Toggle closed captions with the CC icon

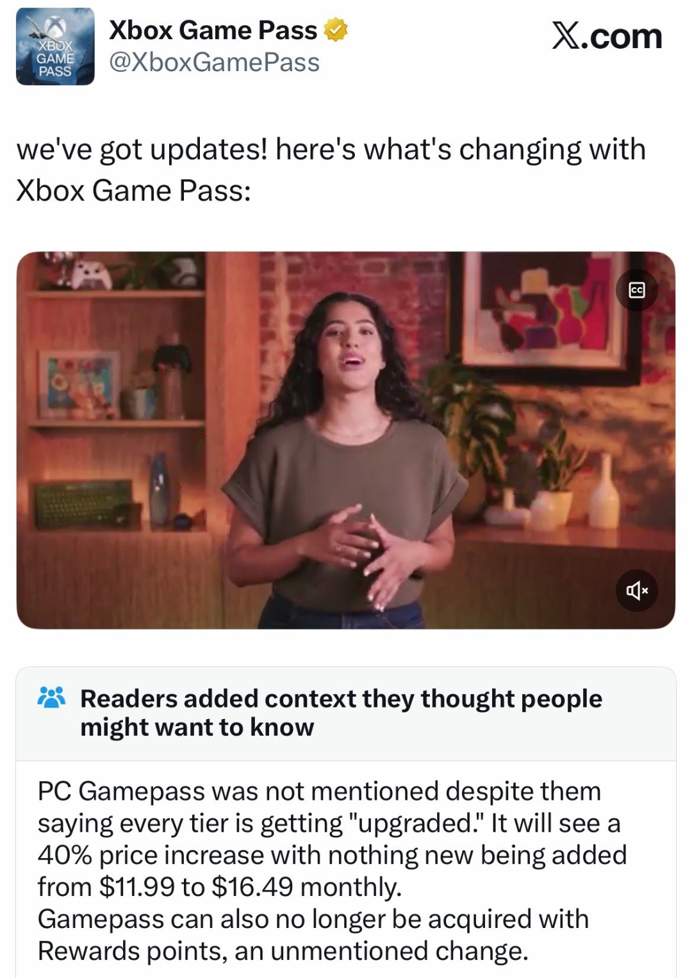(636, 290)
